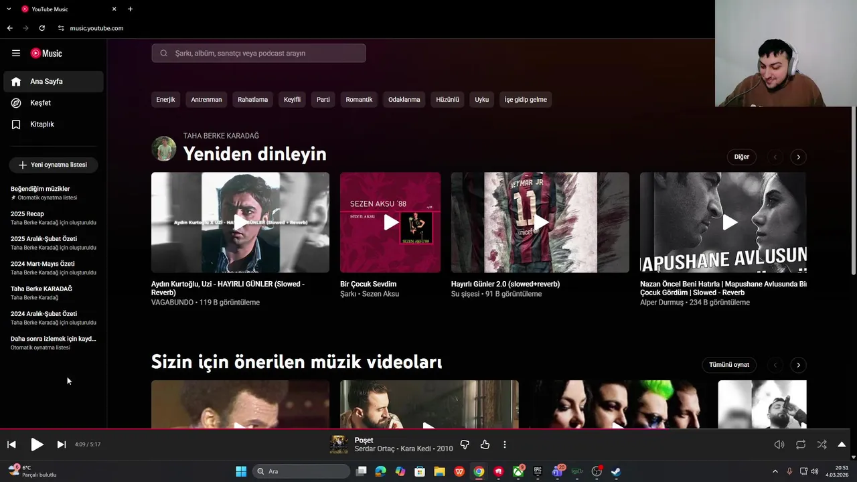Open 2024 Mart-Mayıs Özeti playlist

click(54, 268)
